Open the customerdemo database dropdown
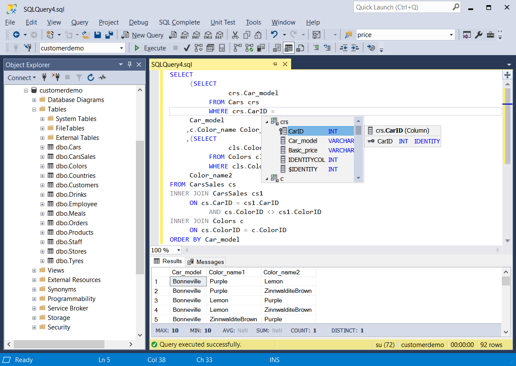Viewport: 516px width, 366px height. pyautogui.click(x=121, y=48)
